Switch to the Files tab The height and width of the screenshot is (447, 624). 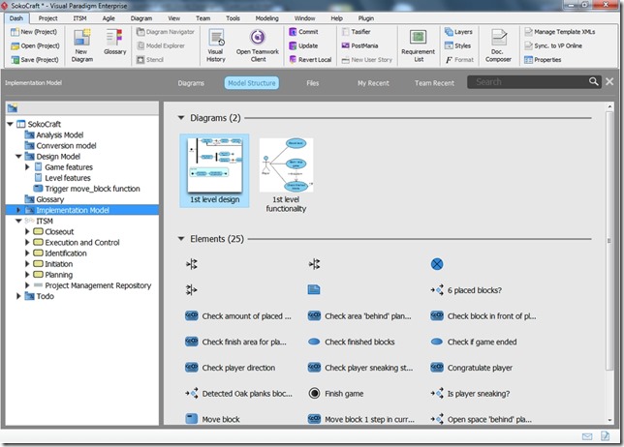click(312, 83)
